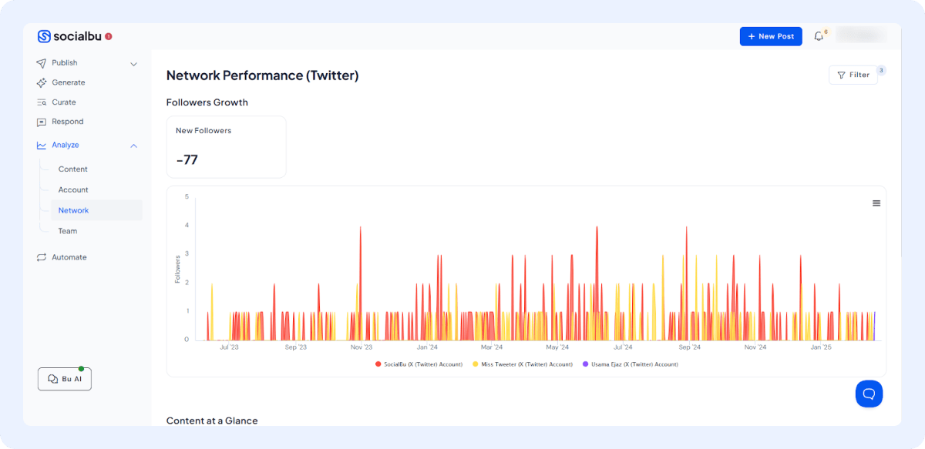Open the blue chat support bubble
Viewport: 925px width, 449px height.
869,394
